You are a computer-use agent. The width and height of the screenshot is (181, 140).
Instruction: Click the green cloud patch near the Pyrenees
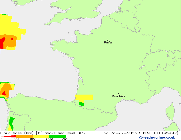81,104
